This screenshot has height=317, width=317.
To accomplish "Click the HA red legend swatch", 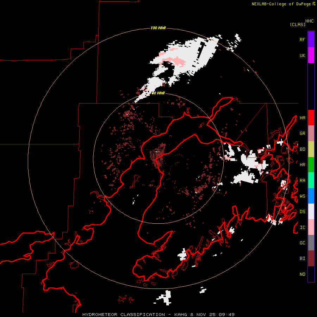I will pyautogui.click(x=311, y=118).
